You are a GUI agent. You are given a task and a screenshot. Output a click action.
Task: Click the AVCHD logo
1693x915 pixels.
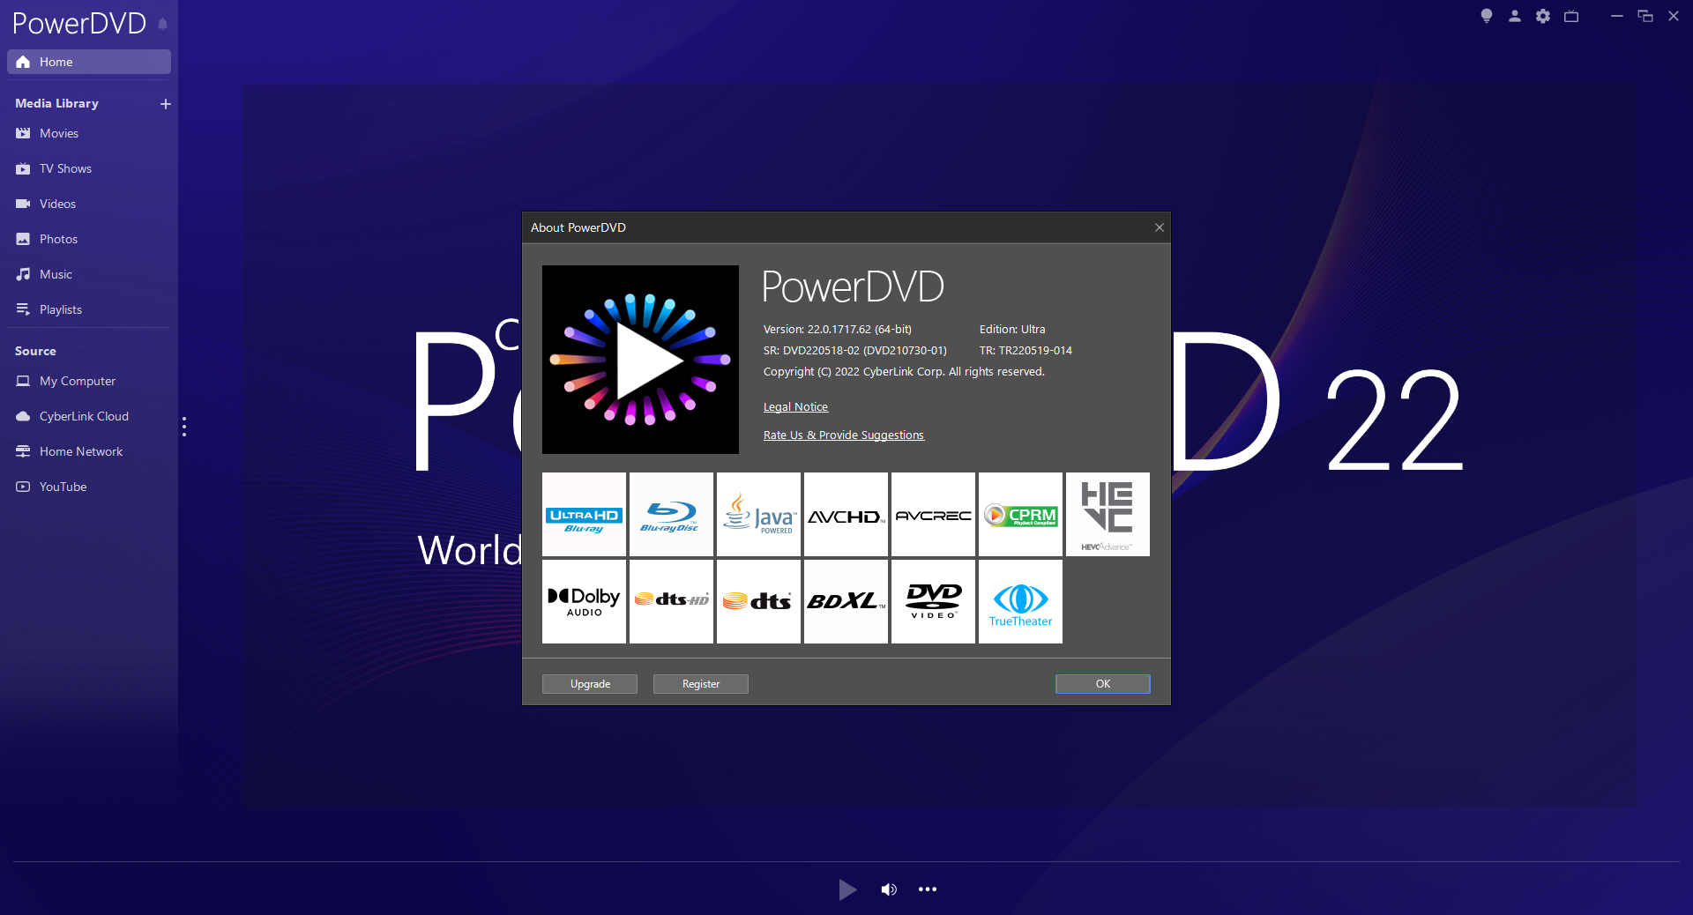point(846,515)
